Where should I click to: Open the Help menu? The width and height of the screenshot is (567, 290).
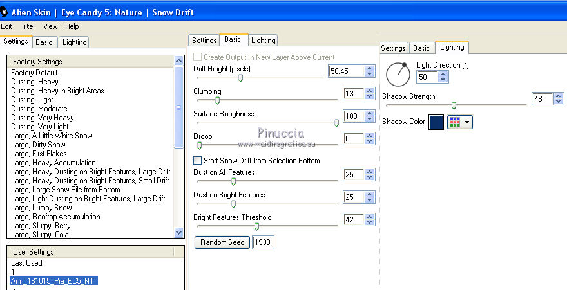72,26
